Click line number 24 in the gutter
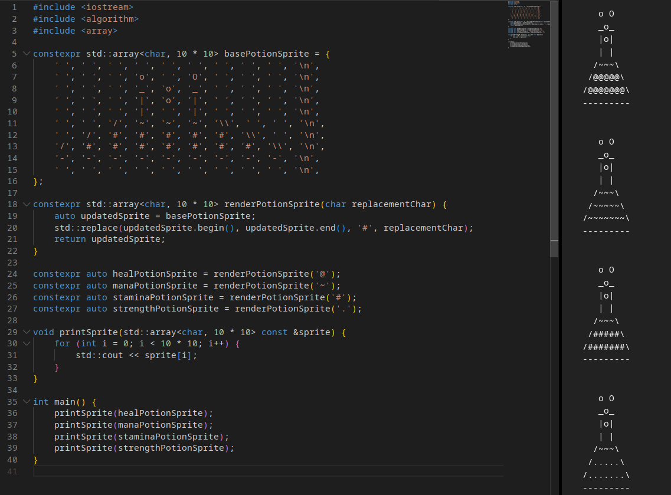The width and height of the screenshot is (671, 495). click(x=12, y=274)
